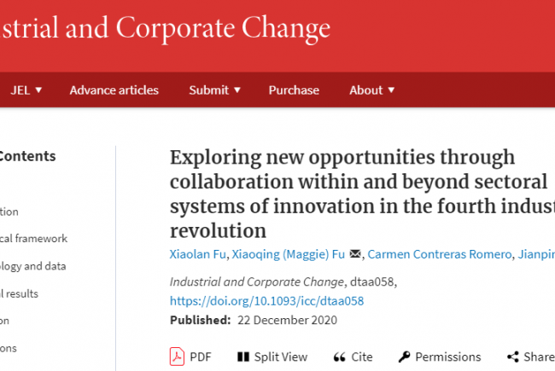
Task: Expand the Submit dropdown menu
Action: (x=215, y=90)
